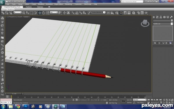Select the Move transform tool
This screenshot has width=174, height=109.
pyautogui.click(x=40, y=13)
